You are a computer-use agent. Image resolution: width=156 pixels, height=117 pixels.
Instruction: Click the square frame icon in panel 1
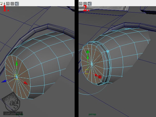coord(12,4)
